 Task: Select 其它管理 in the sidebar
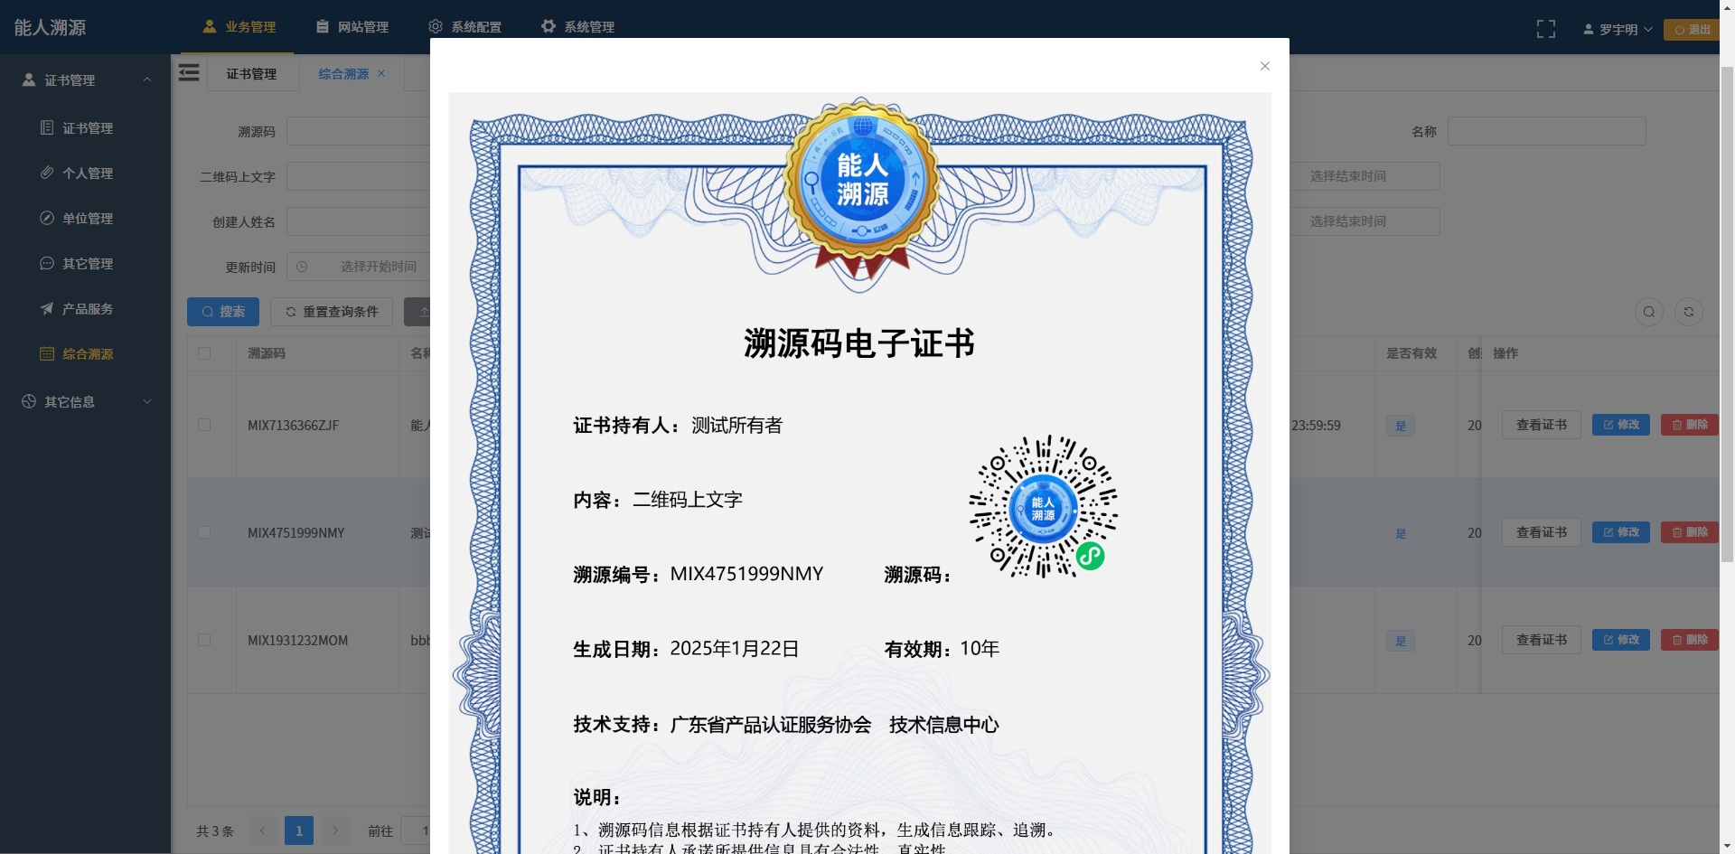coord(87,264)
